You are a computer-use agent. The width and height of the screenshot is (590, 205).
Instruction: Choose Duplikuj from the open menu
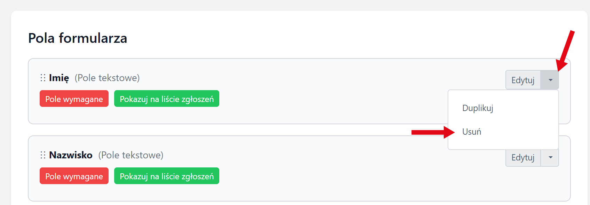tap(478, 108)
